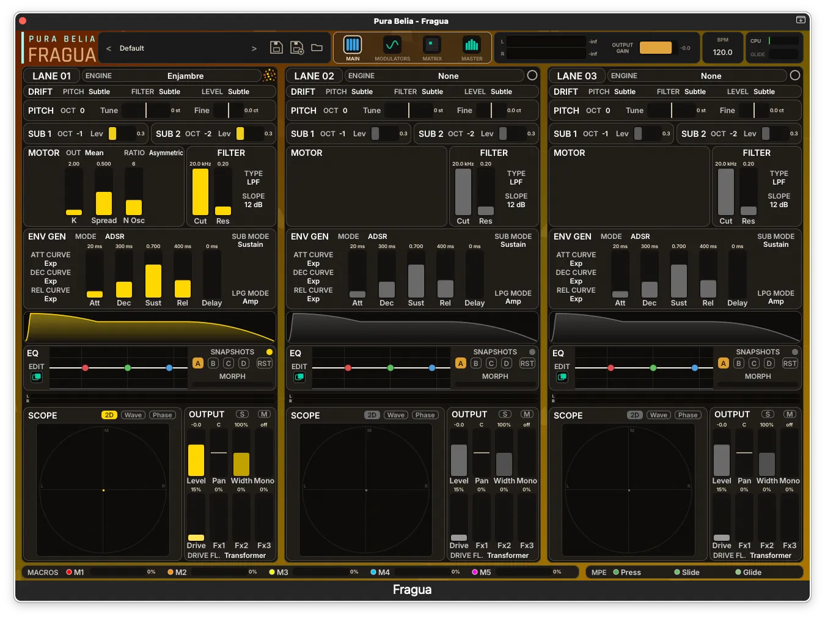825x619 pixels.
Task: Reset snapshots with RST in Lane 02
Action: [527, 363]
